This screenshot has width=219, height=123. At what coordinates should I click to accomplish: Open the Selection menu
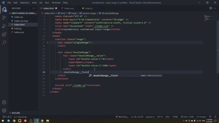click(x=25, y=3)
